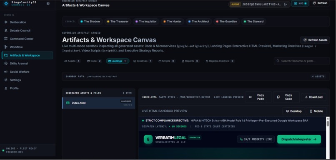
Task: Click the Settings sliders icon
Action: point(6,80)
